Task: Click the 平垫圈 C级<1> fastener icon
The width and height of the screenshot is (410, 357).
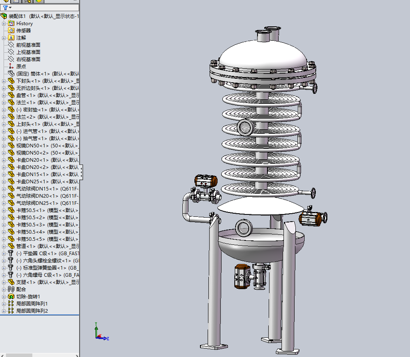Action: [x=11, y=253]
